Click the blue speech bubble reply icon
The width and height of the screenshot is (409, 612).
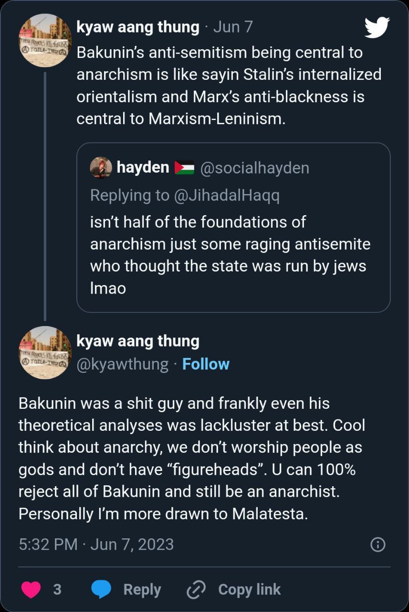click(101, 589)
